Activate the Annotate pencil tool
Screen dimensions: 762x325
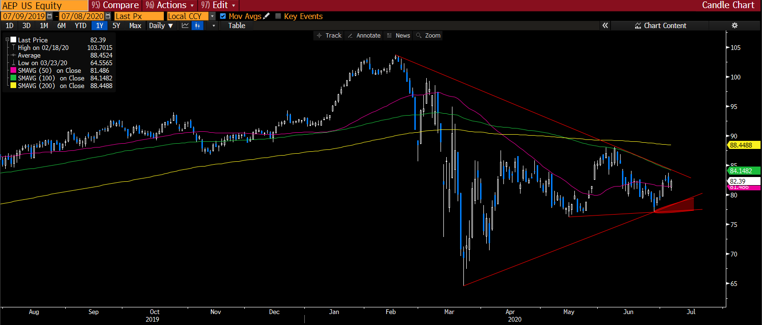point(364,36)
